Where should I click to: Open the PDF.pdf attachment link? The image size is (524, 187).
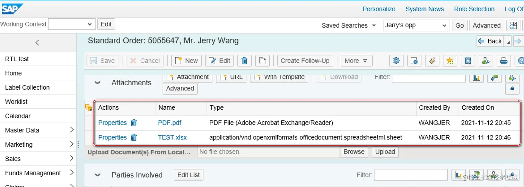[x=169, y=122]
